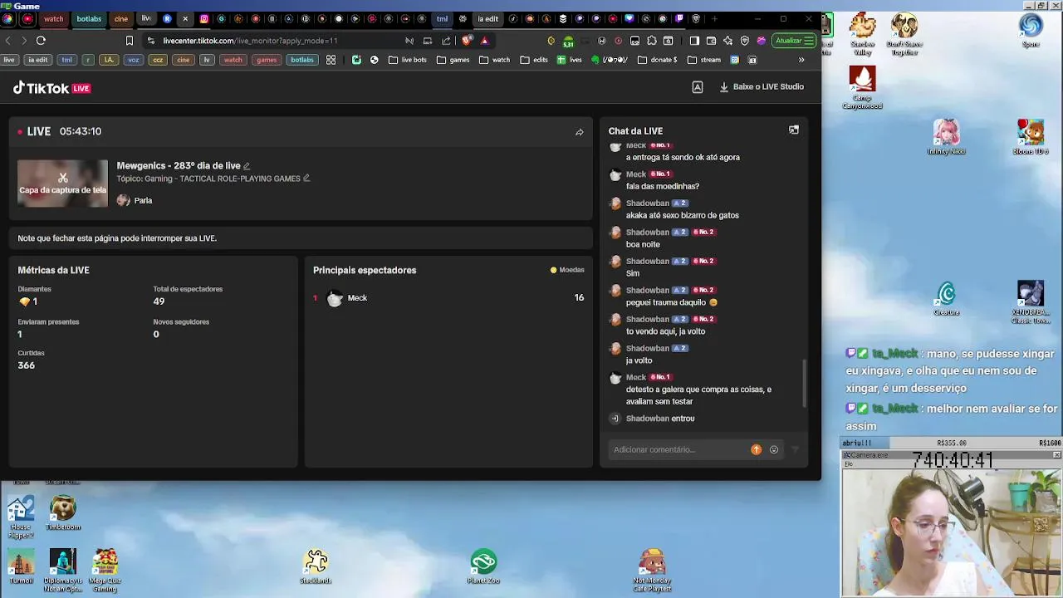This screenshot has height=598, width=1063.
Task: Switch to the 'cine' browser tab
Action: 121,18
